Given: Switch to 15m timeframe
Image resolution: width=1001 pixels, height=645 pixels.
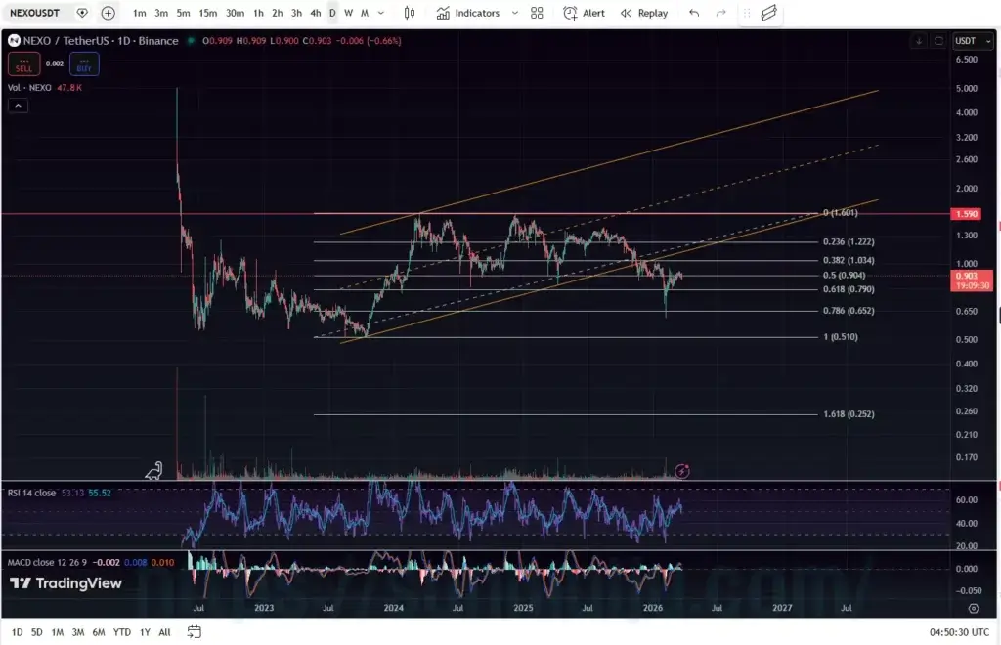Looking at the screenshot, I should pos(207,13).
